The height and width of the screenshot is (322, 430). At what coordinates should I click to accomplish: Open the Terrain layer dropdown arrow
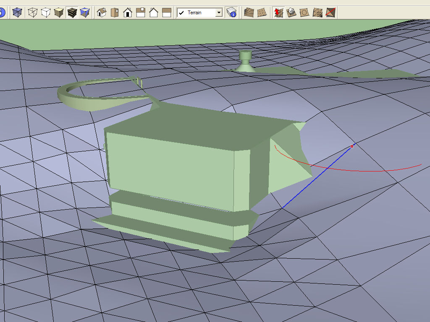(x=218, y=13)
